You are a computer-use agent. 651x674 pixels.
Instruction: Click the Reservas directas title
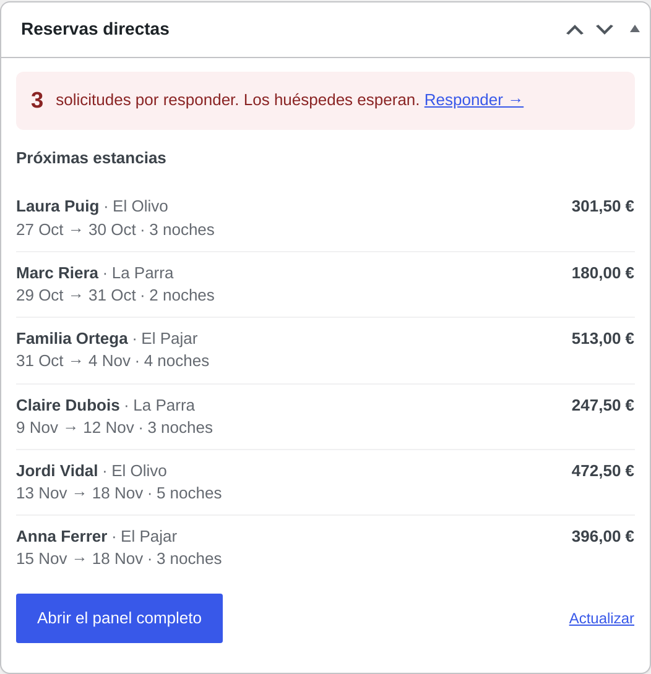95,29
